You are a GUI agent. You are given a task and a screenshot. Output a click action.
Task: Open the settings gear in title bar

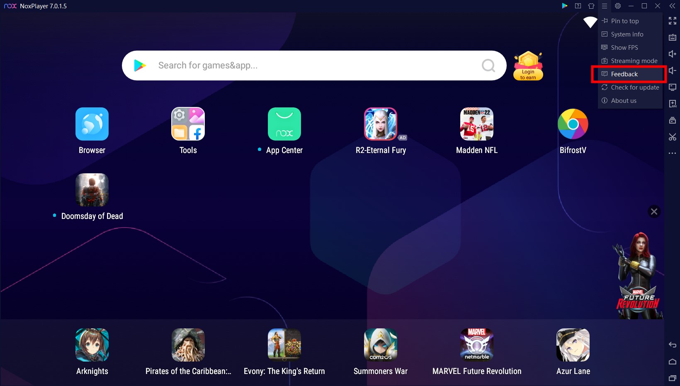click(618, 6)
